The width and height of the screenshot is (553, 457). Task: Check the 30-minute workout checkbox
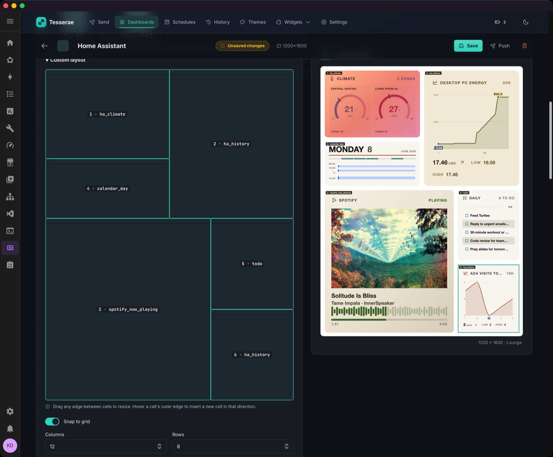pyautogui.click(x=467, y=232)
